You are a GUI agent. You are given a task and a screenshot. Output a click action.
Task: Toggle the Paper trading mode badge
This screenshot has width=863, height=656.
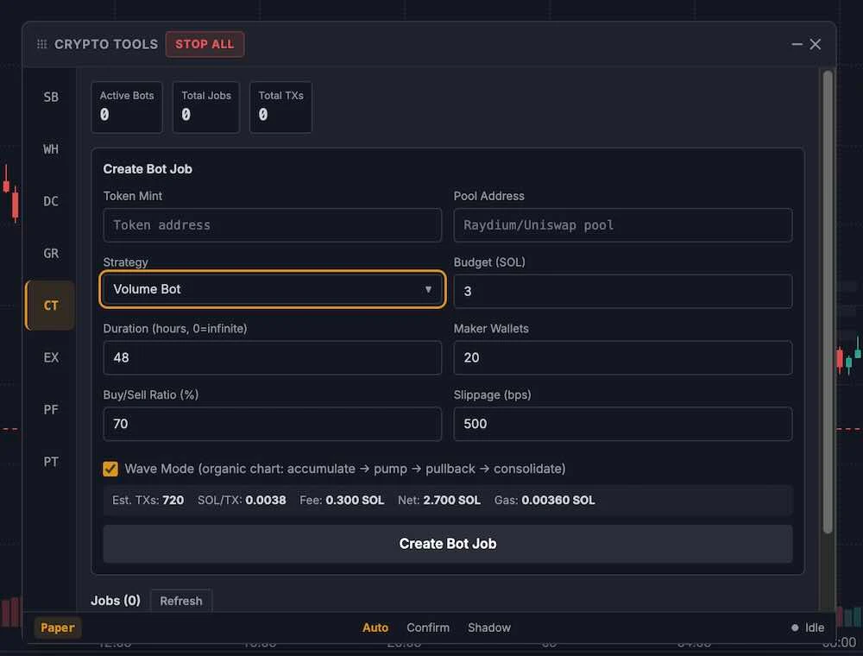click(x=58, y=628)
